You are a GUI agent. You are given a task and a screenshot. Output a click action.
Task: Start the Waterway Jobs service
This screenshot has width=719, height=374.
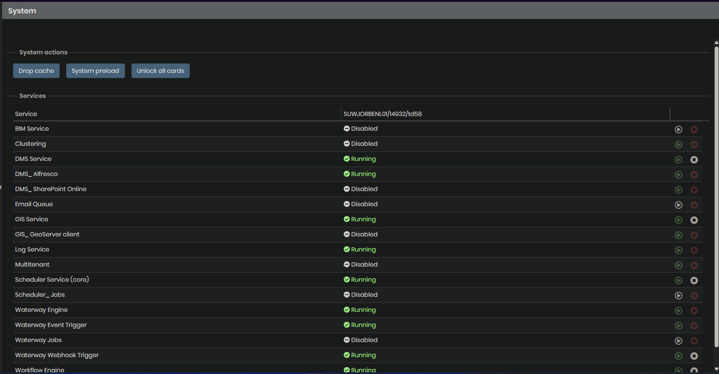(x=678, y=341)
